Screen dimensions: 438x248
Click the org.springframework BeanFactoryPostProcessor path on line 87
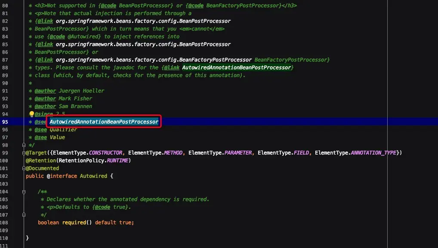[x=154, y=59]
